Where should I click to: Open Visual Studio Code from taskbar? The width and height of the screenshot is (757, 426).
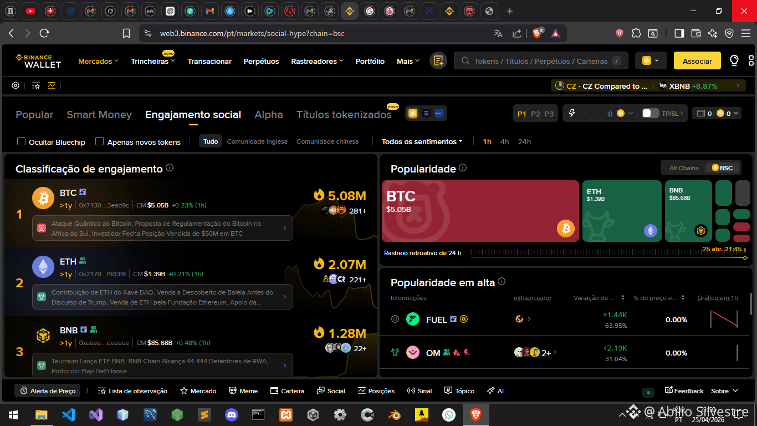(69, 414)
